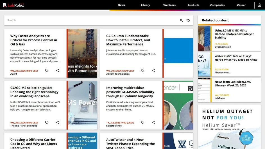Tag the Agilent GC Column Fundamentals webinar
The image size is (265, 149).
[142, 70]
